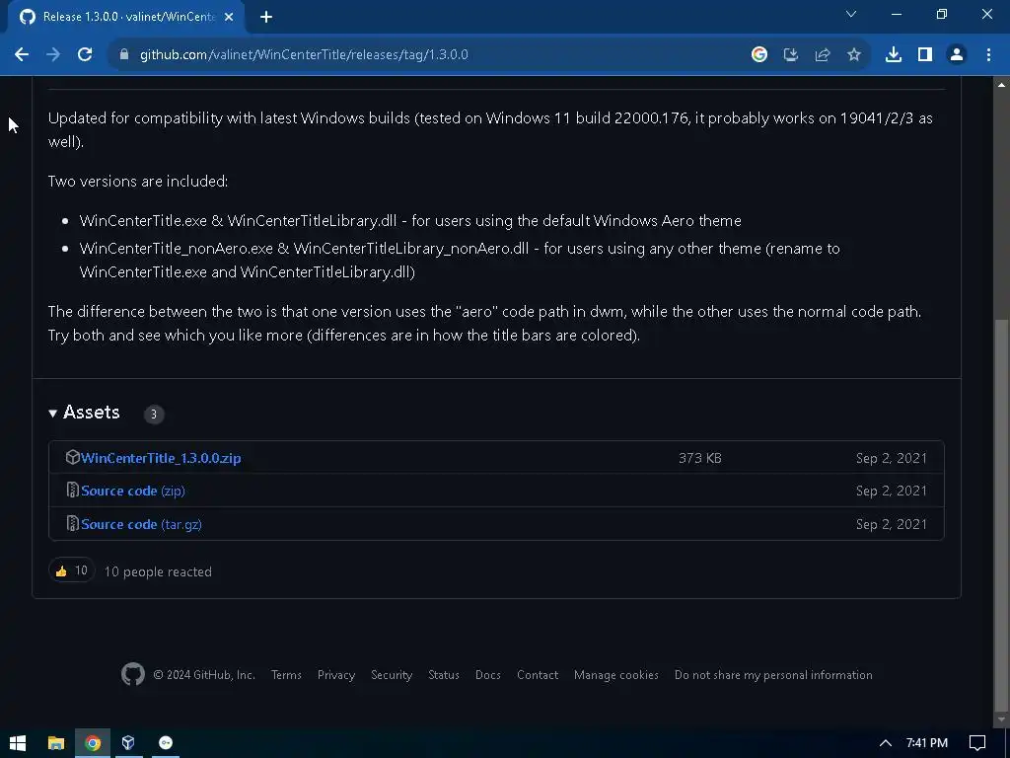Click the thumbs up reaction button

(71, 570)
